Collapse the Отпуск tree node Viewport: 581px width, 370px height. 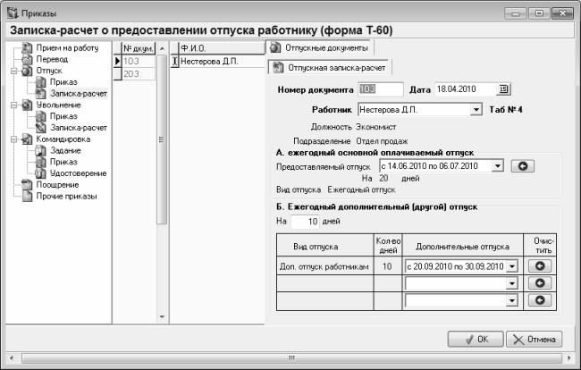13,70
